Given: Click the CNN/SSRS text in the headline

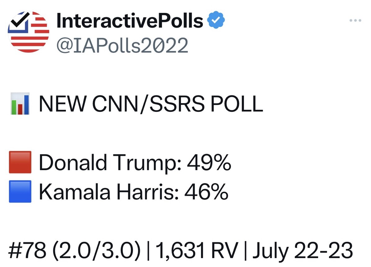Looking at the screenshot, I should click(x=148, y=104).
